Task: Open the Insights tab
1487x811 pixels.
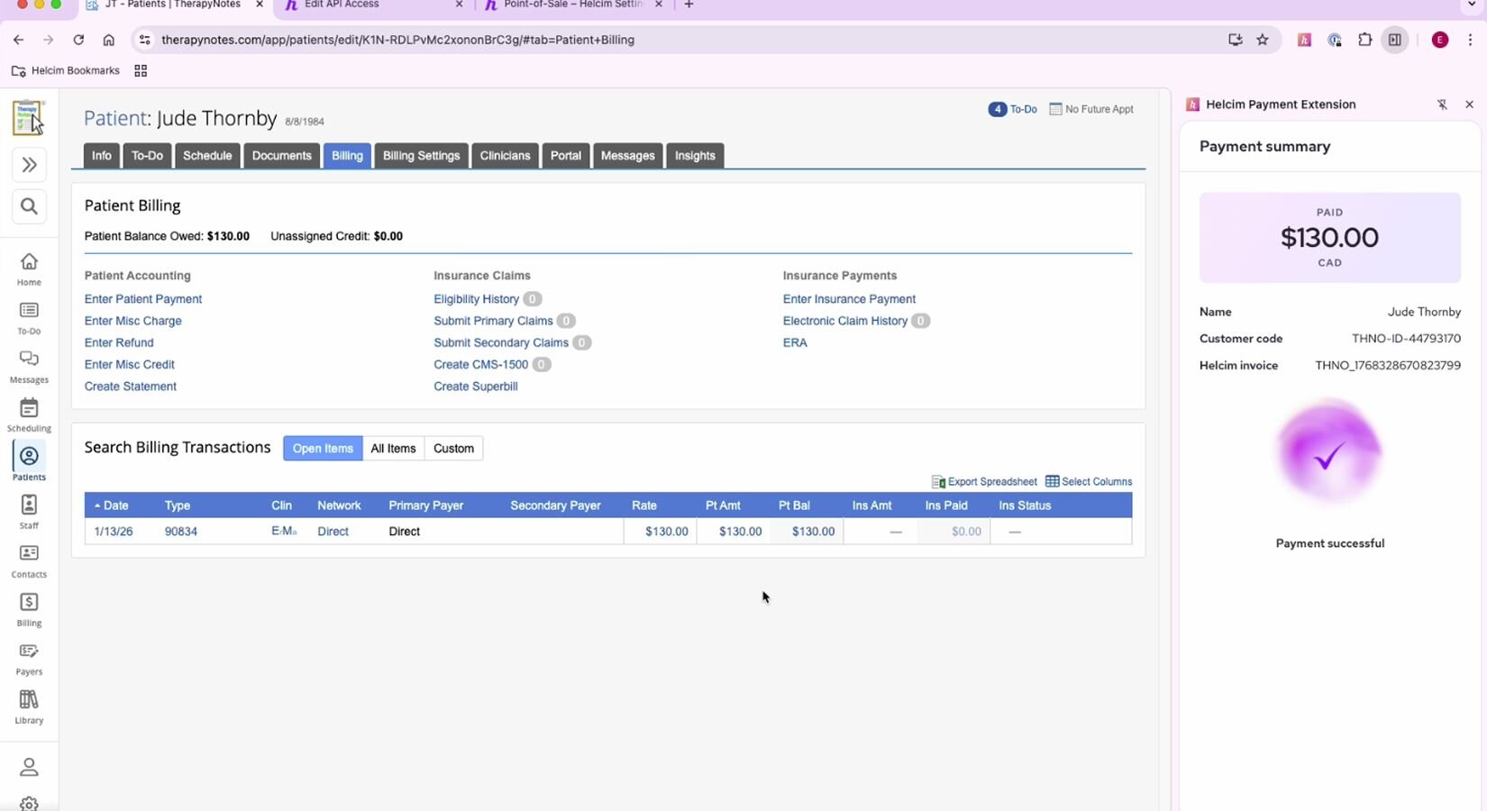Action: 695,156
